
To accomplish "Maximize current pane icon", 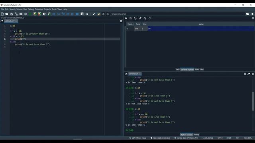I will pos(82,14).
